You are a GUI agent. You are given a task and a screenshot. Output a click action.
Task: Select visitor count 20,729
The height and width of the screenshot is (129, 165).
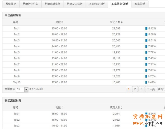[x=116, y=34]
